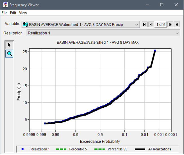Click the highest data point on the curve
Image resolution: width=184 pixels, height=155 pixels.
tap(155, 51)
